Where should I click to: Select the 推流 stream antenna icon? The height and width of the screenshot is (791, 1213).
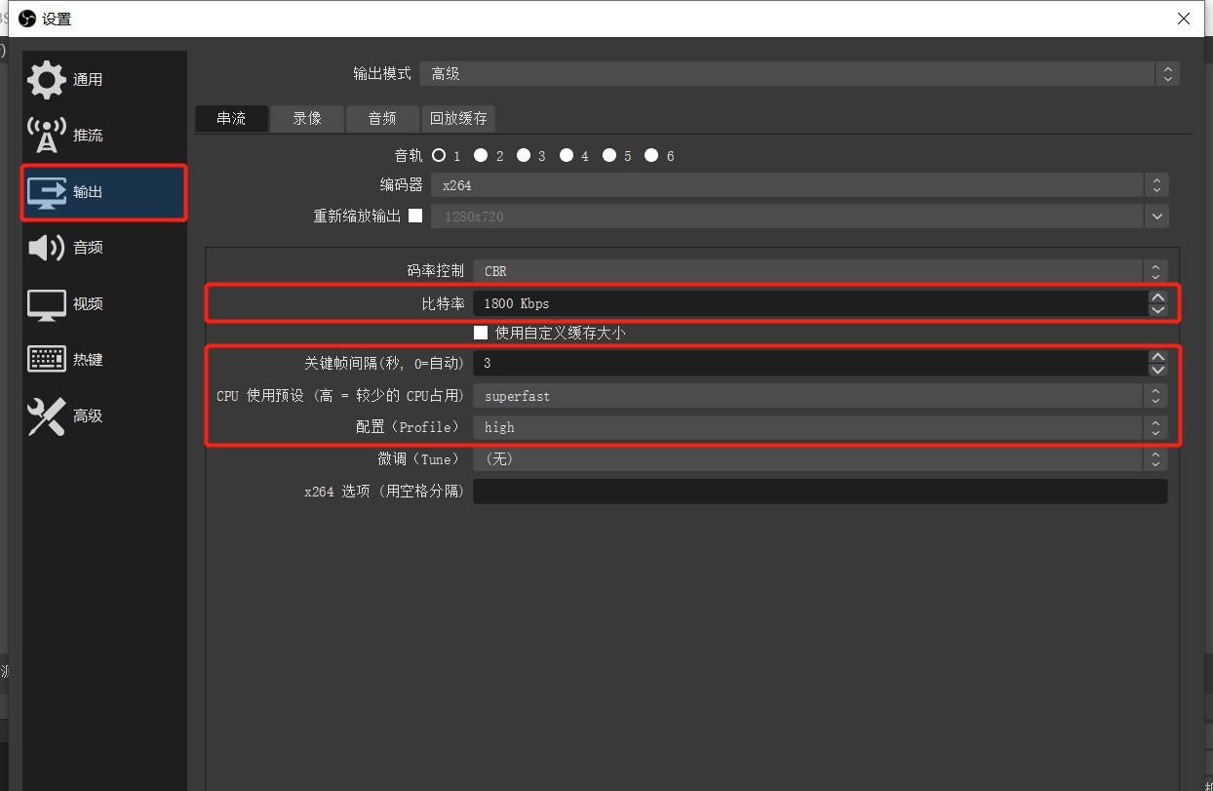pos(47,136)
